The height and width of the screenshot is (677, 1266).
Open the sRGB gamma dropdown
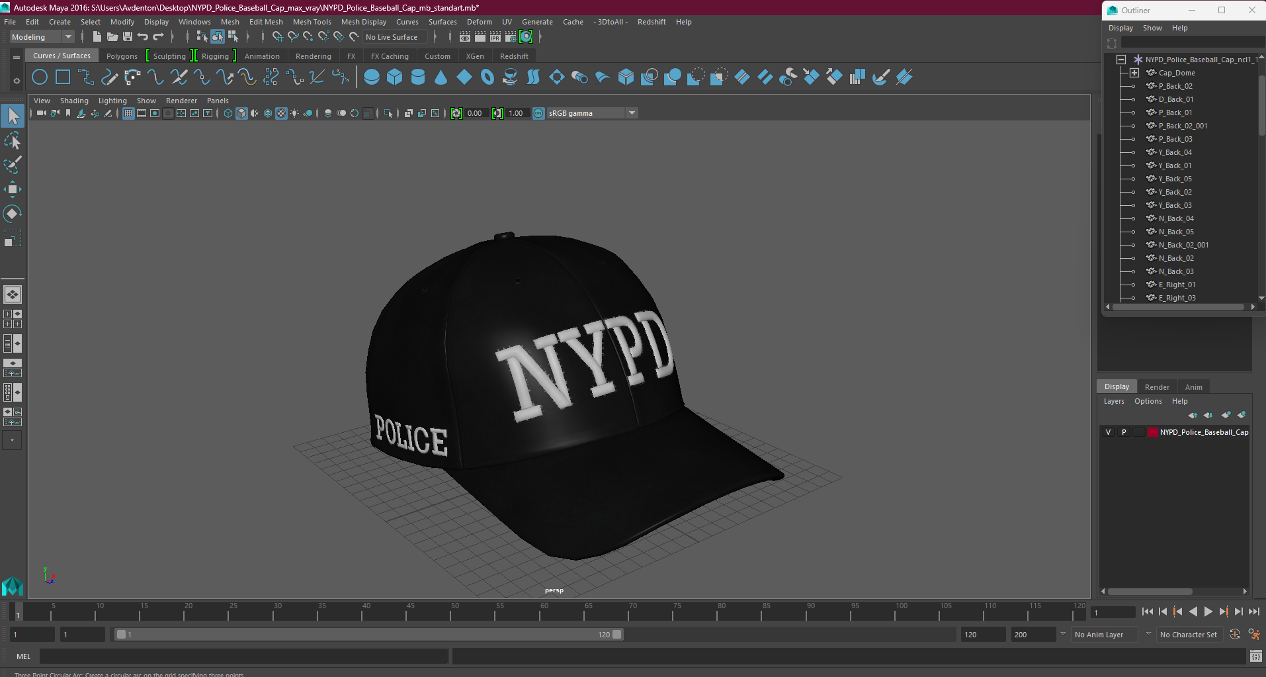pos(592,113)
